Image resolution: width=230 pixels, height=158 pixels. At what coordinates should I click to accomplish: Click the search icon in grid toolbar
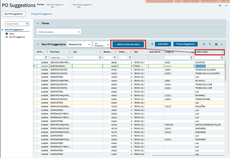(x=210, y=44)
